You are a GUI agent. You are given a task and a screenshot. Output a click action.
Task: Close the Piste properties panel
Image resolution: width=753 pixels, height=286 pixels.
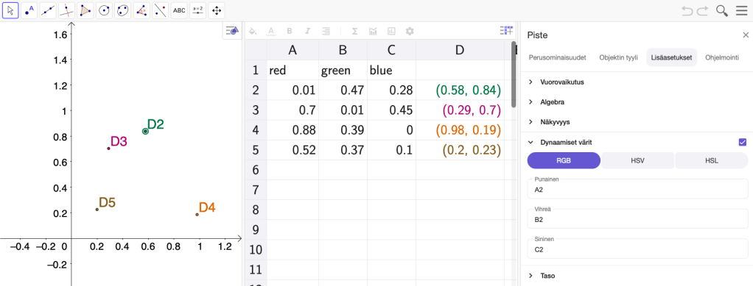tap(746, 35)
